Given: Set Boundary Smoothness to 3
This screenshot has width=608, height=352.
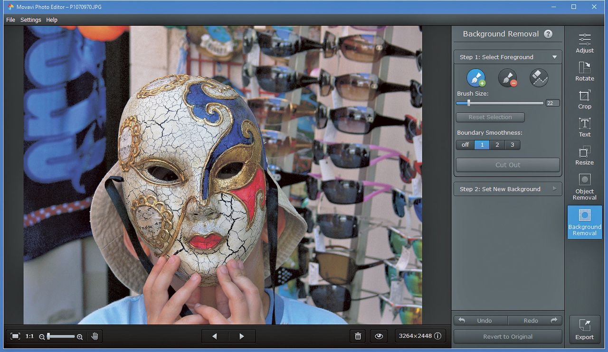Looking at the screenshot, I should [512, 145].
